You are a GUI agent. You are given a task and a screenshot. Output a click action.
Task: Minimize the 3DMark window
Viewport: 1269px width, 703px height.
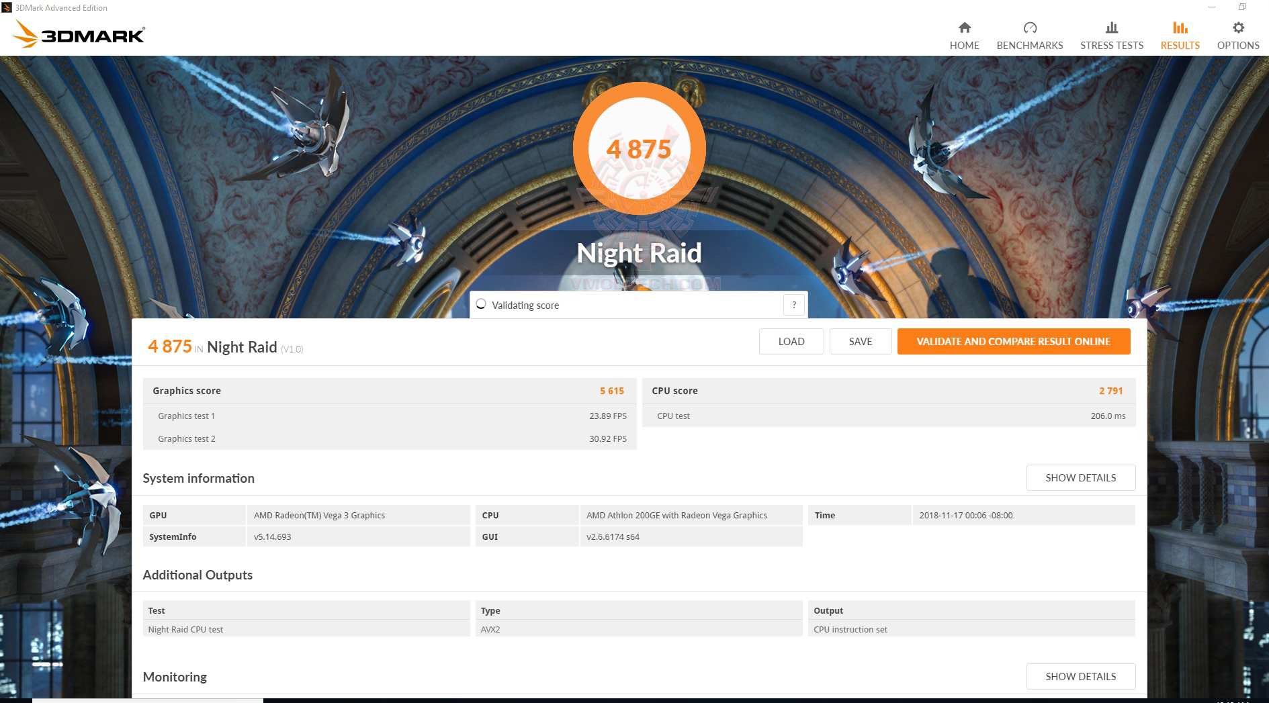coord(1212,7)
